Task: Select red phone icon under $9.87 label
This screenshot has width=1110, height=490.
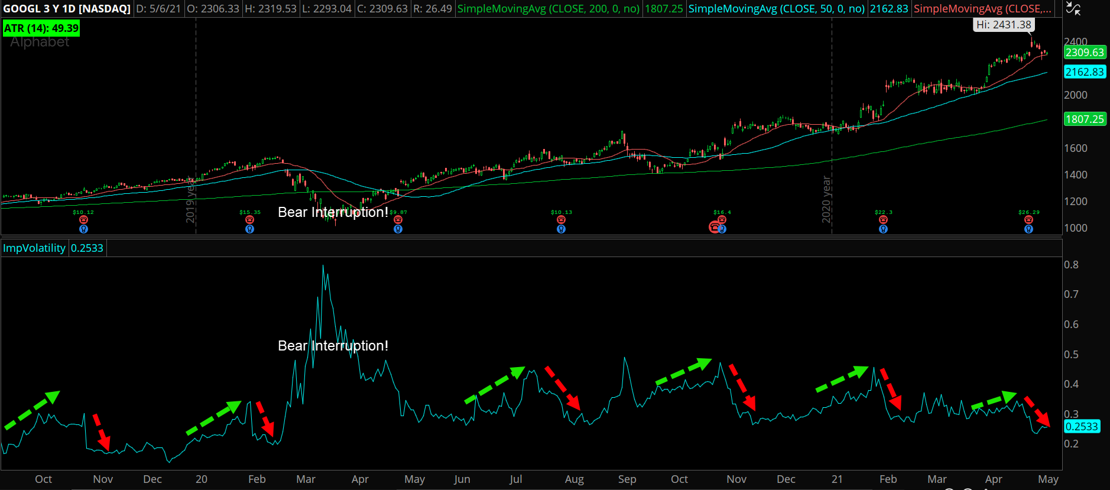Action: tap(398, 220)
